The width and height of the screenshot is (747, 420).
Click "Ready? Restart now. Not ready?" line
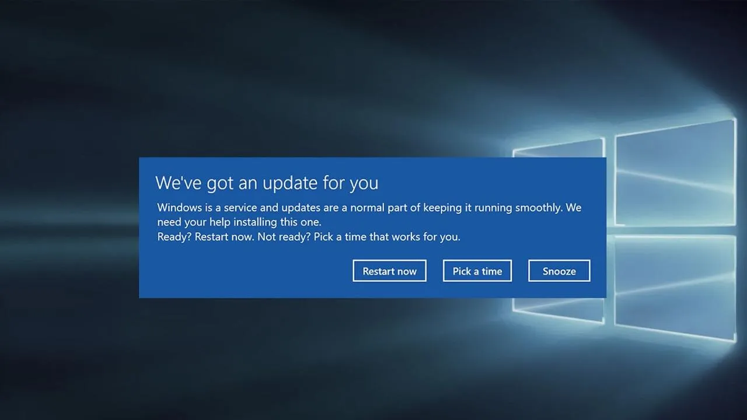(x=233, y=237)
